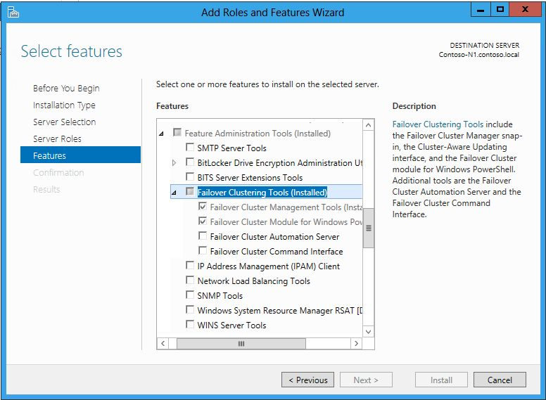
Task: Check Failover Cluster Command Interface option
Action: point(203,252)
